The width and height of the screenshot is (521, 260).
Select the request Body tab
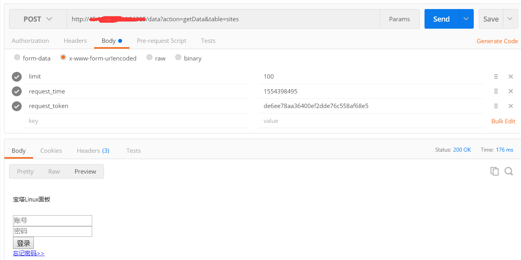coord(112,40)
